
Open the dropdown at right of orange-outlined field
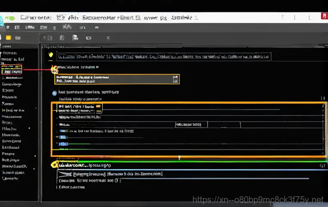click(x=175, y=79)
